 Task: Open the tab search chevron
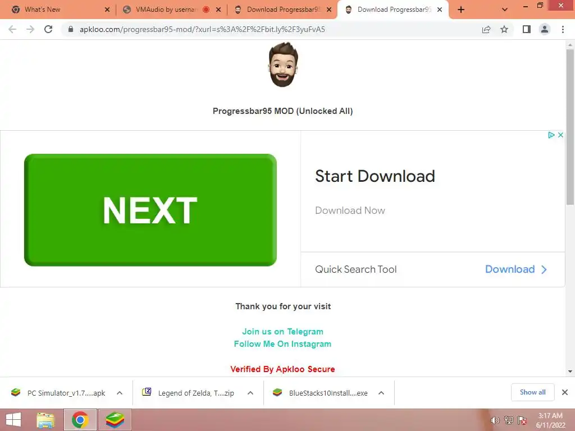(505, 10)
